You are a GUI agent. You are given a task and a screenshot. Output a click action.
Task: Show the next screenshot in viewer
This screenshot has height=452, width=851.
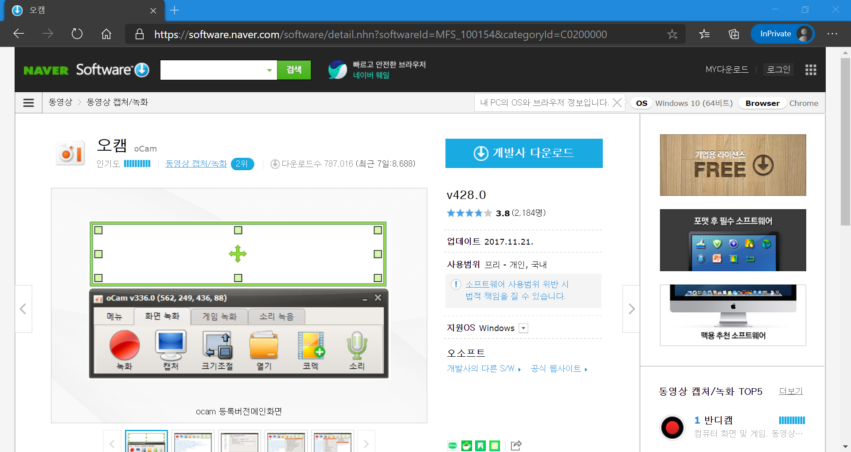631,309
